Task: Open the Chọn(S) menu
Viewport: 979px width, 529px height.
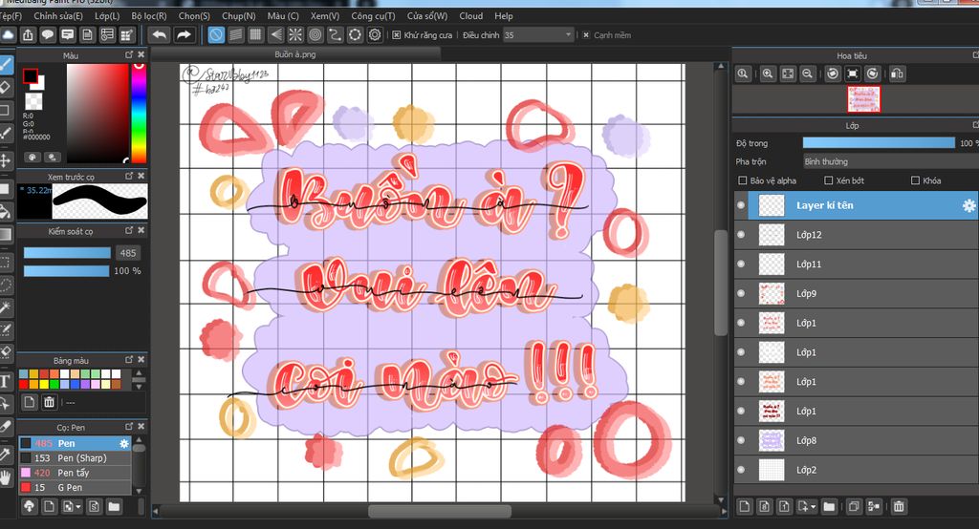Action: click(194, 15)
